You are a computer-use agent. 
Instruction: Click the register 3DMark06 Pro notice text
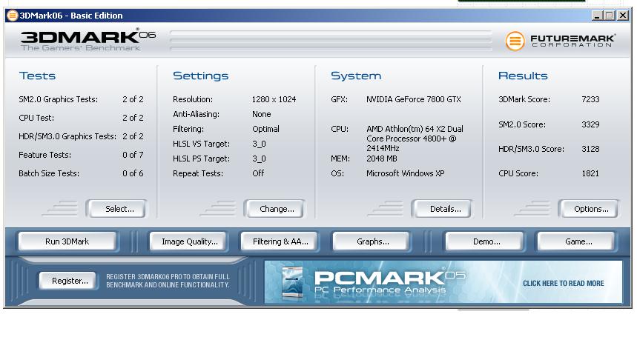tap(168, 281)
